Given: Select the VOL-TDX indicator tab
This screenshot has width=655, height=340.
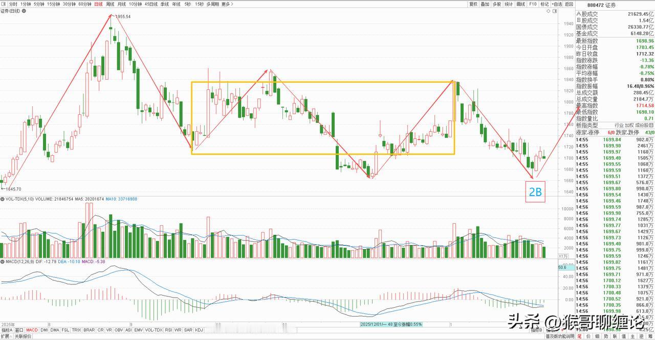Looking at the screenshot, I should pyautogui.click(x=153, y=330).
